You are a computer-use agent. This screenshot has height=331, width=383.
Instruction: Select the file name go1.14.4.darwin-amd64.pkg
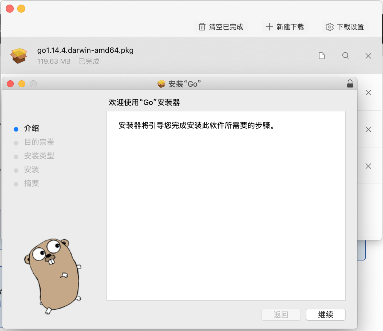click(85, 50)
